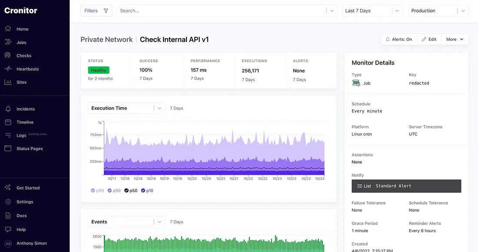Click the Status Pages icon
The width and height of the screenshot is (478, 252).
tap(8, 148)
